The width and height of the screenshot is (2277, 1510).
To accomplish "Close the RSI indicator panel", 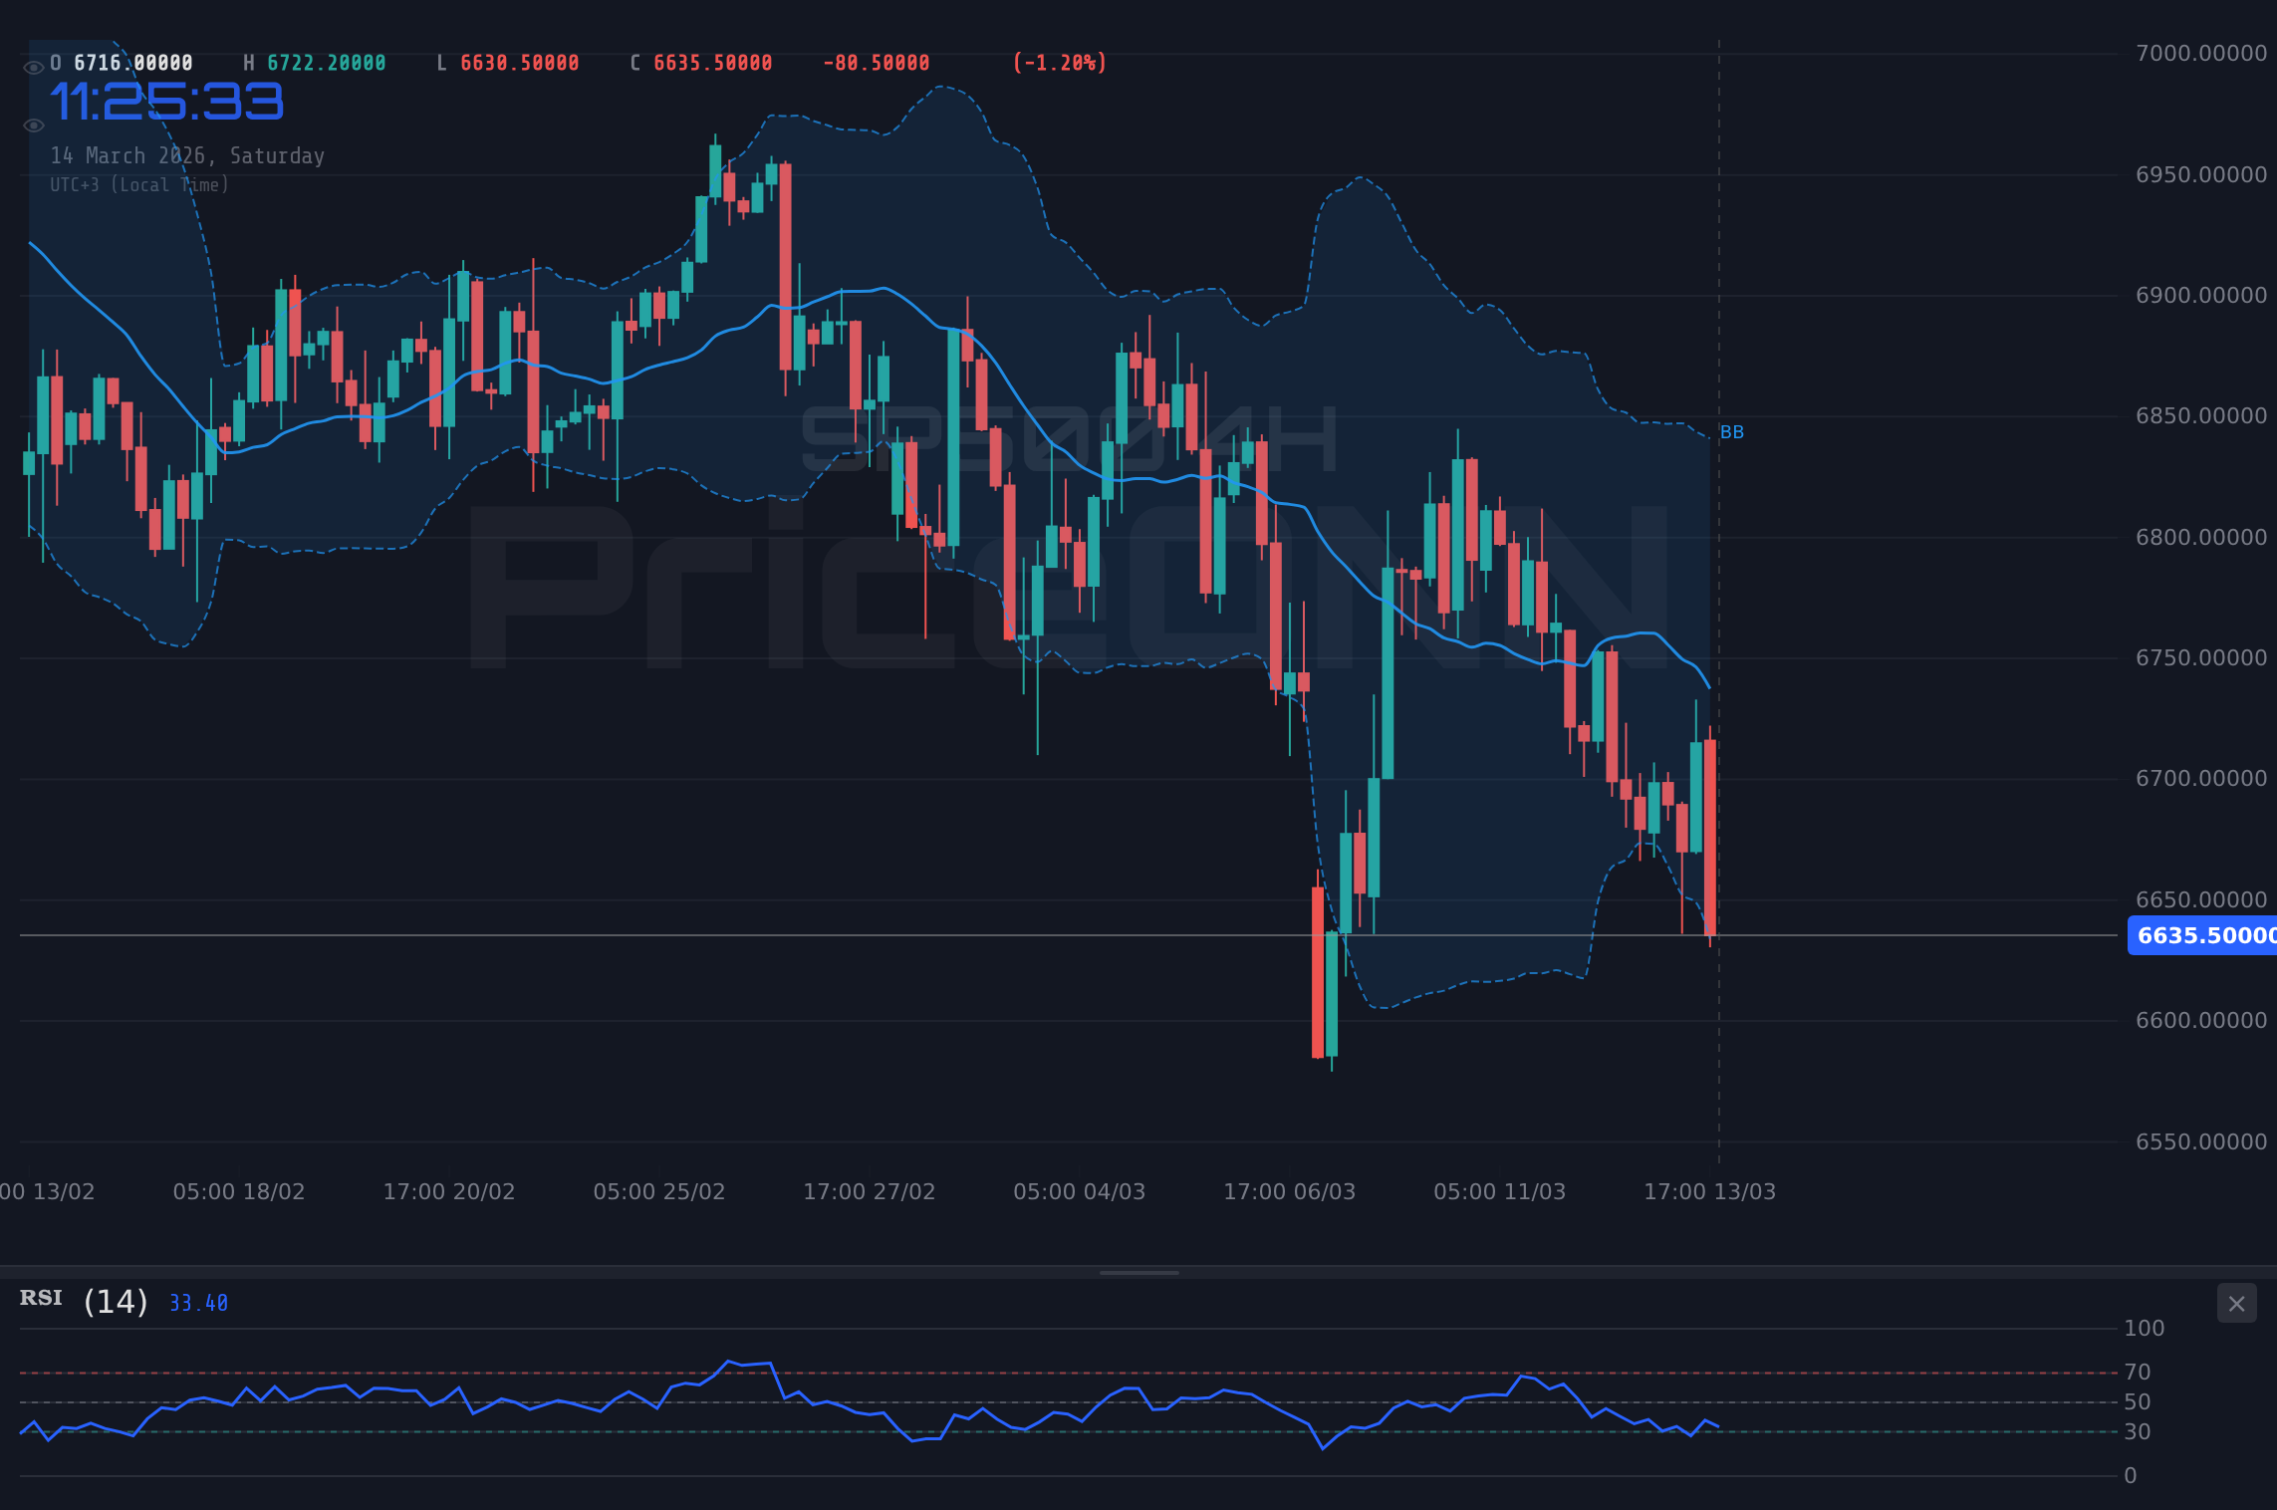I will 2236,1303.
